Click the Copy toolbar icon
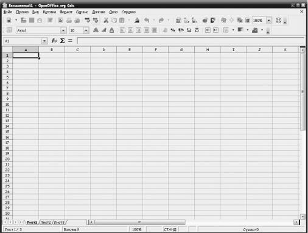Image resolution: width=308 pixels, height=233 pixels. pyautogui.click(x=114, y=20)
